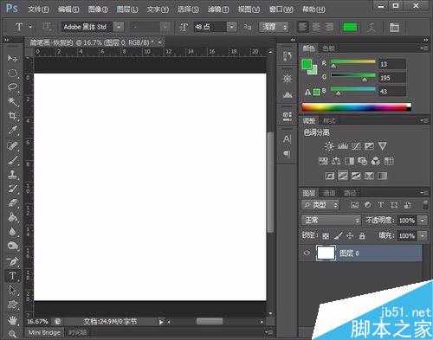Select the Path Selection tool
Image resolution: width=433 pixels, height=340 pixels.
coord(12,290)
